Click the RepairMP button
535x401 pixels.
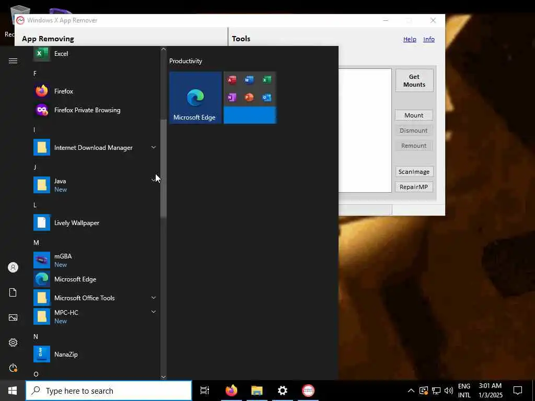414,187
